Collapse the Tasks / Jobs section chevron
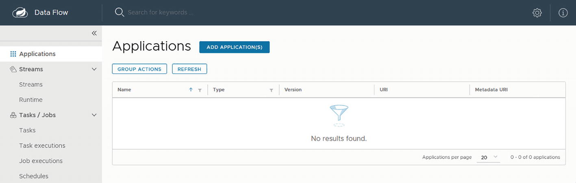 coord(94,115)
